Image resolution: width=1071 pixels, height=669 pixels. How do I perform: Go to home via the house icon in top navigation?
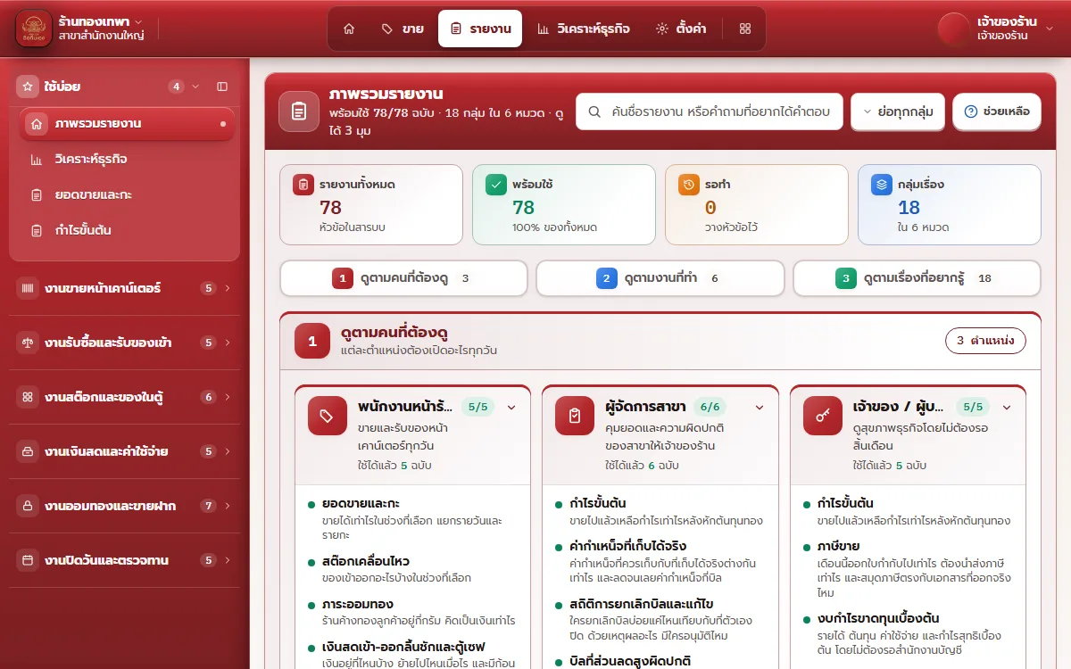[349, 29]
